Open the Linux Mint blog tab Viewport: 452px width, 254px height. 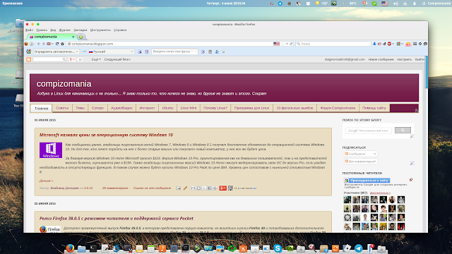(x=189, y=108)
